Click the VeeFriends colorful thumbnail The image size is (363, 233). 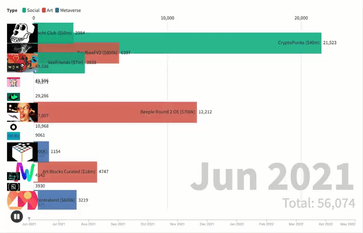pyautogui.click(x=22, y=63)
